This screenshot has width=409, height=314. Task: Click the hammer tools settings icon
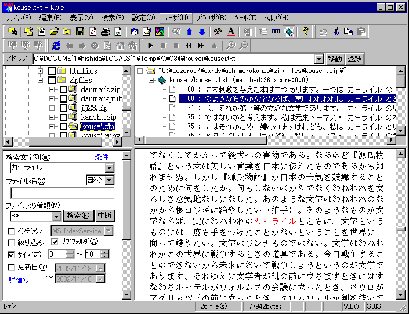(x=218, y=32)
